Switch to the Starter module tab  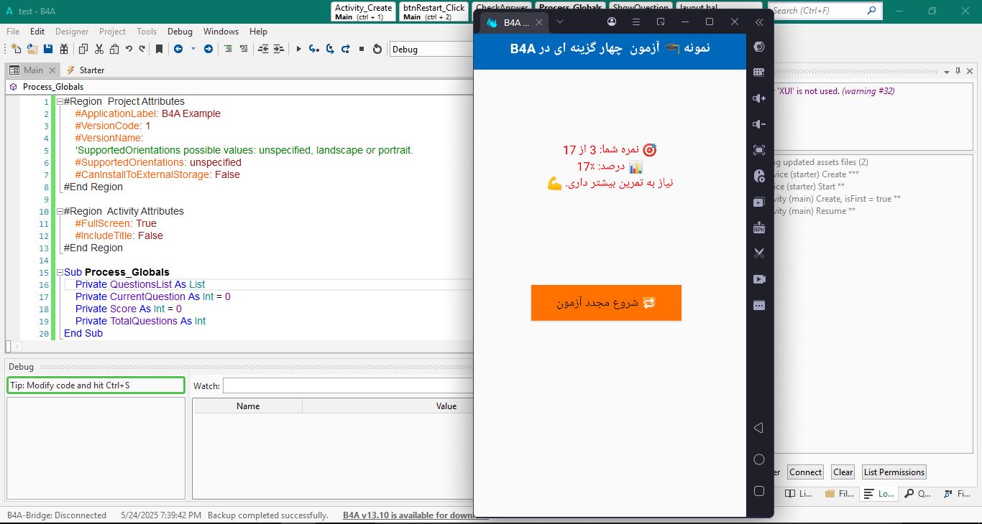[x=86, y=70]
